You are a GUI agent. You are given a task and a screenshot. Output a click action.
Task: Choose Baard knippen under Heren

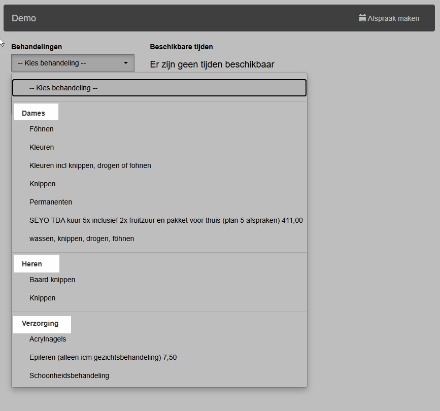point(52,280)
